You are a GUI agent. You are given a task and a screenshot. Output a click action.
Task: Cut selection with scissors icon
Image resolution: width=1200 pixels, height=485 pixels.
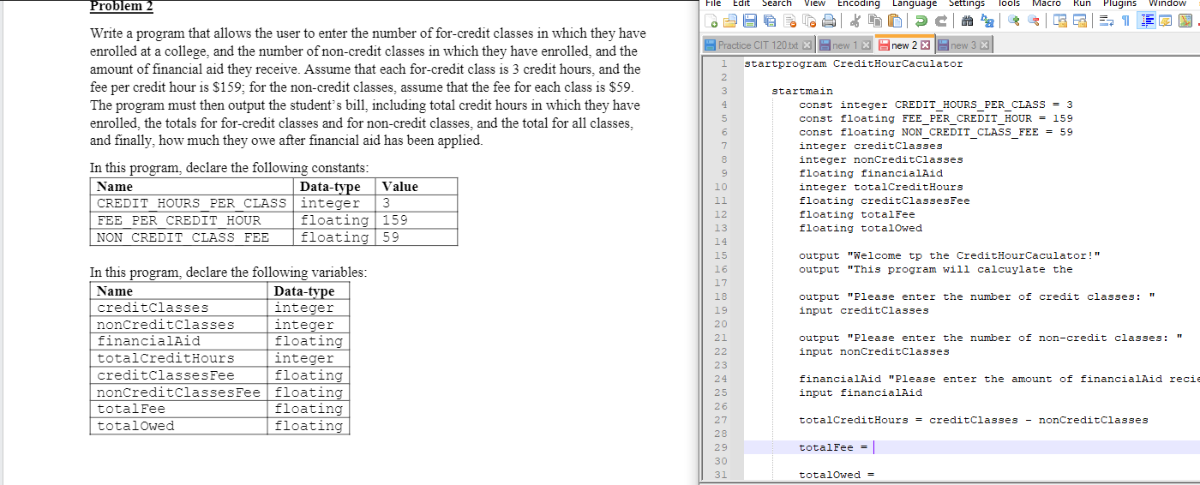click(x=855, y=21)
